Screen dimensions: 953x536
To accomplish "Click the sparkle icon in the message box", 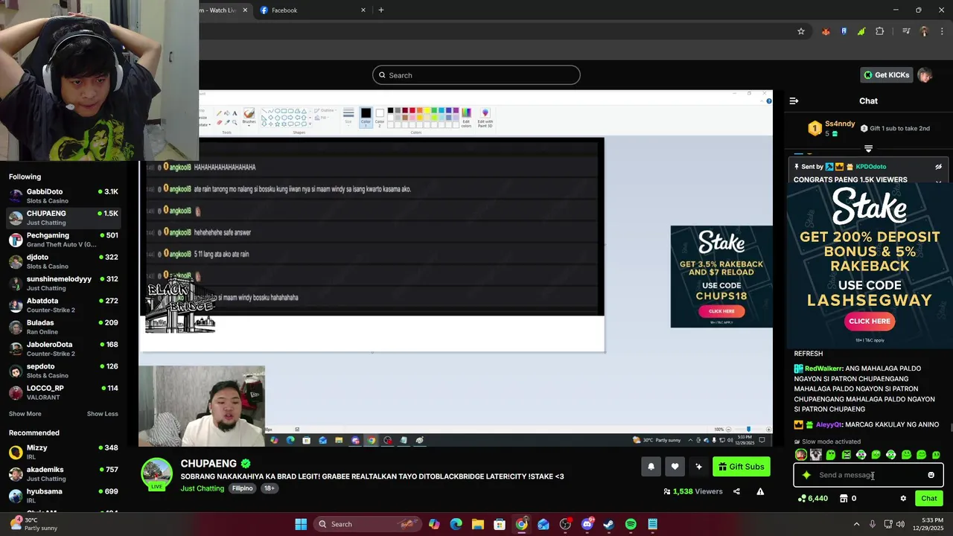I will pos(806,475).
